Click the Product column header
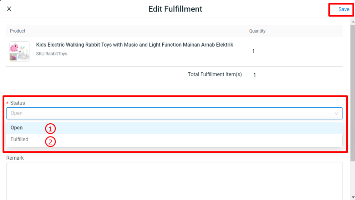Image resolution: width=355 pixels, height=200 pixels. 18,31
